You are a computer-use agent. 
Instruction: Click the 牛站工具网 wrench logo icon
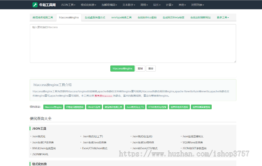(35, 5)
